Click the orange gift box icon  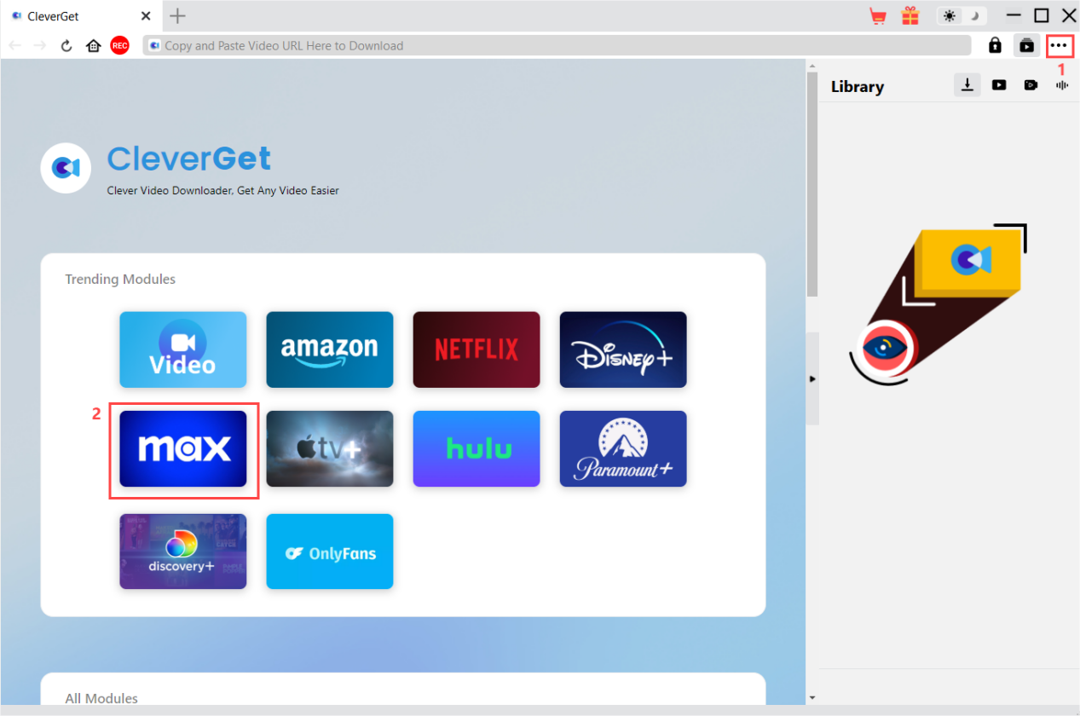(910, 16)
